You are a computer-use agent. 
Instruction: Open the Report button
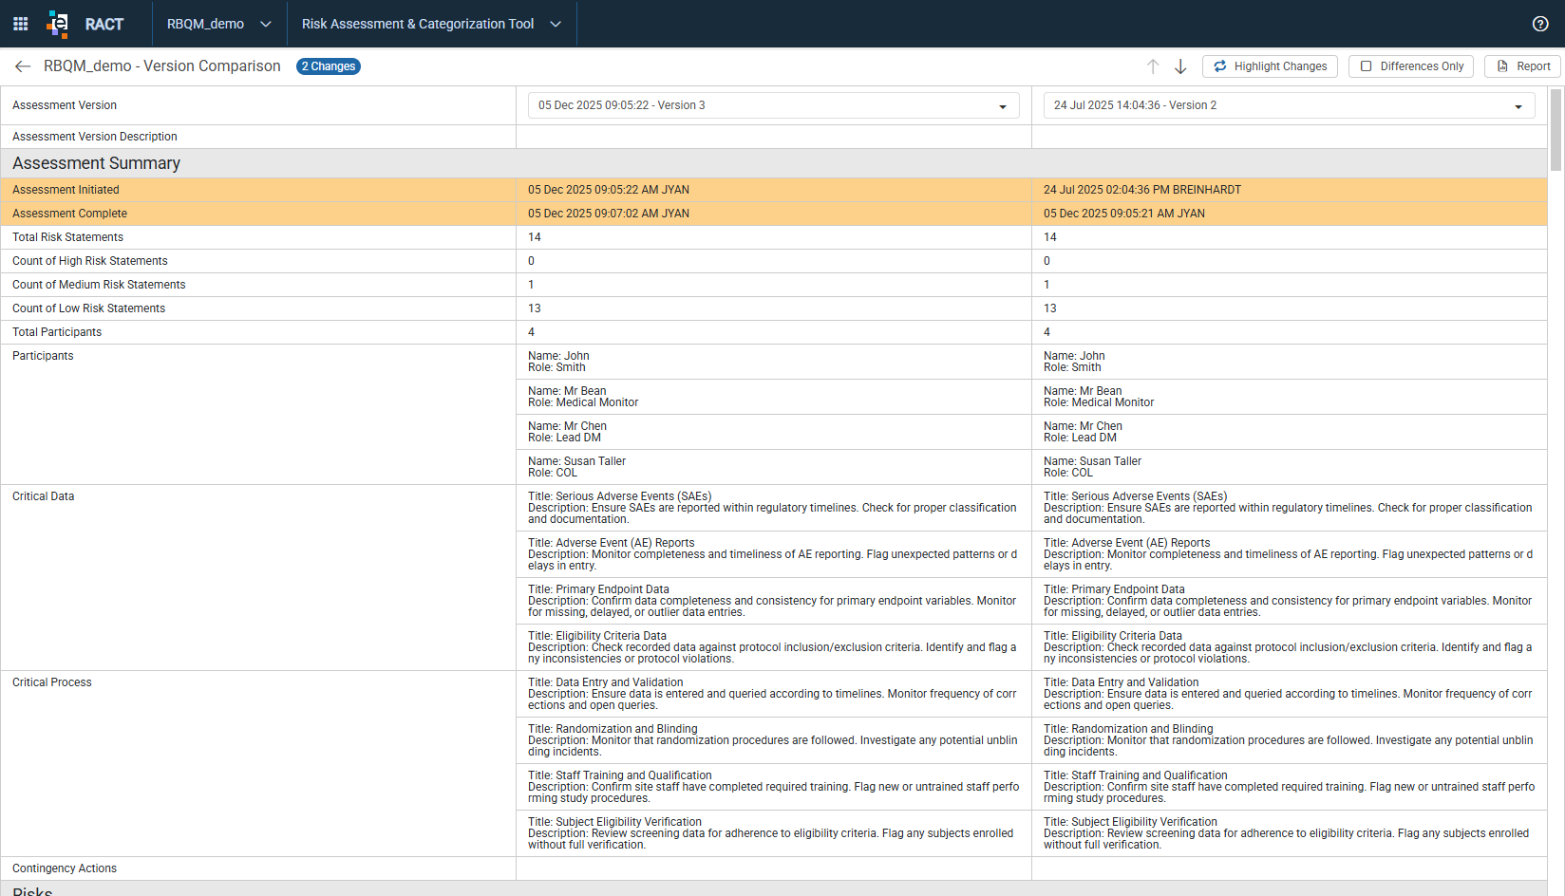click(1522, 66)
